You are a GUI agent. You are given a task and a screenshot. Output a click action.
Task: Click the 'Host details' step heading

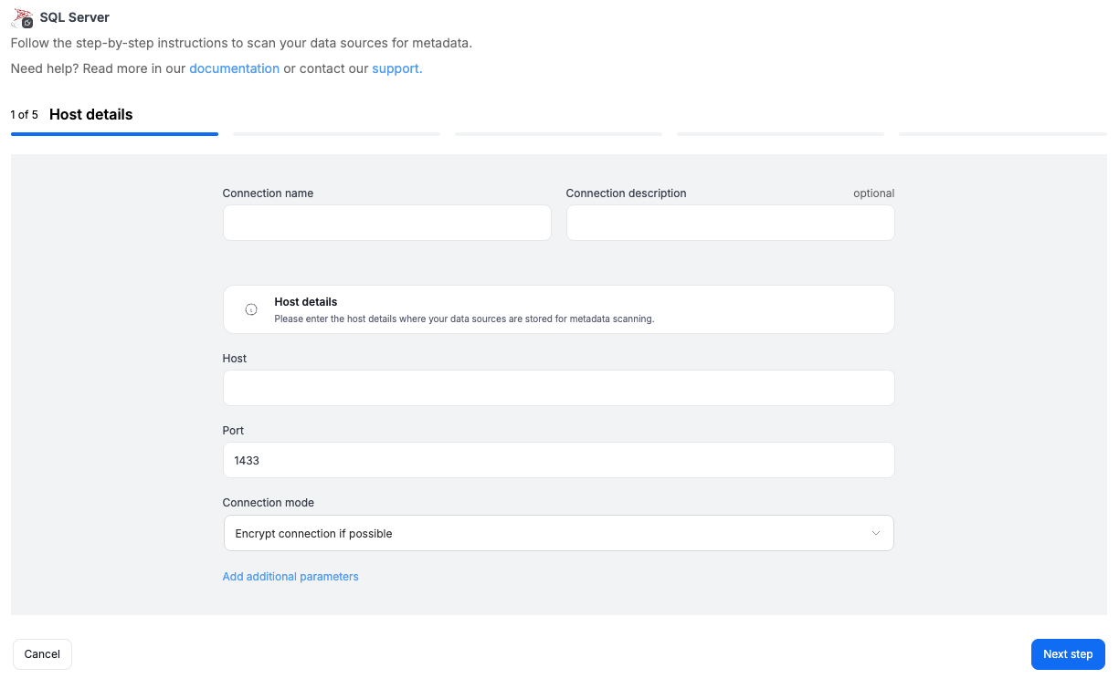click(x=91, y=115)
